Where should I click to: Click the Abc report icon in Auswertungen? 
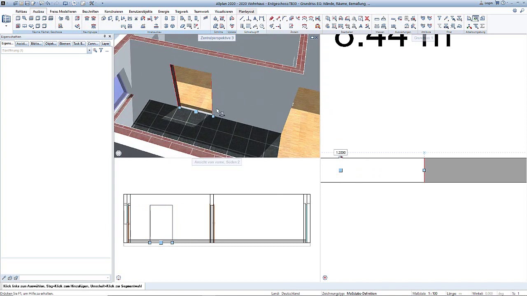(393, 18)
